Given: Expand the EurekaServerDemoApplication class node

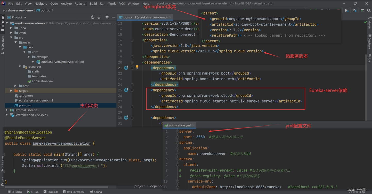Looking at the screenshot, I should [33, 62].
